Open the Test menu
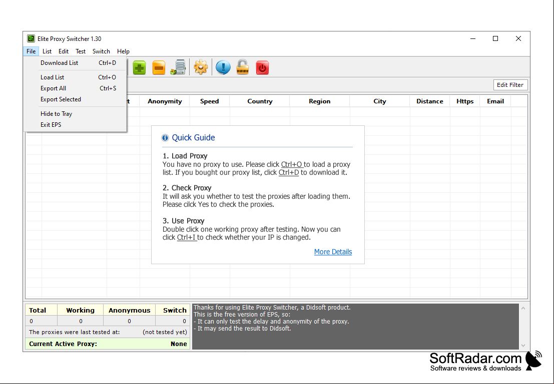The image size is (554, 384). click(81, 51)
